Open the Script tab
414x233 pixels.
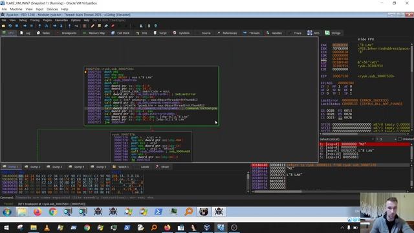coord(160,33)
